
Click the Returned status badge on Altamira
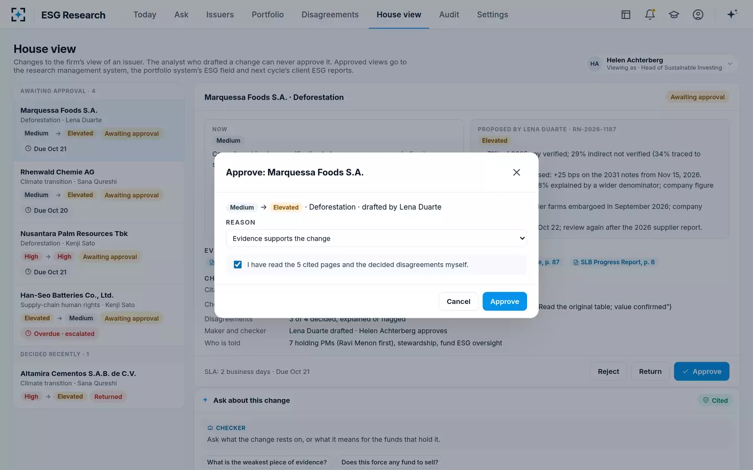[x=108, y=397]
